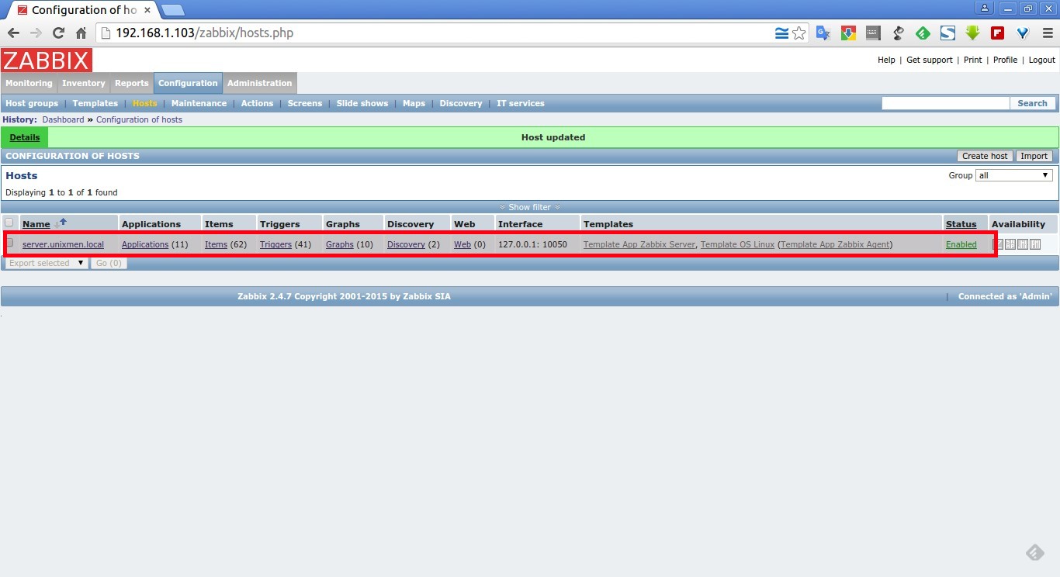Click the browser forward arrow
Viewport: 1060px width, 577px height.
(36, 33)
